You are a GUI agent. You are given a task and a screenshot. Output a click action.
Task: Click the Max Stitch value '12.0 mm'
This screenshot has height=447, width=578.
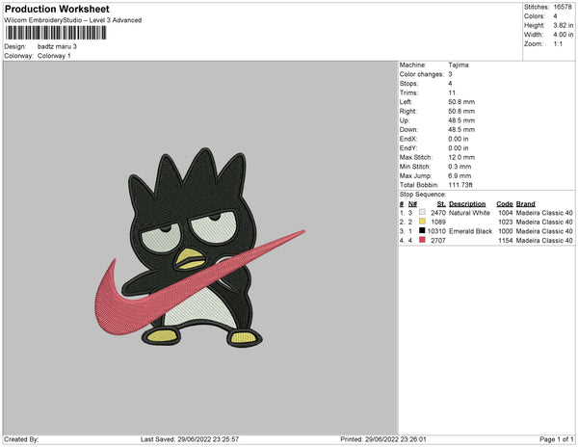pos(461,157)
